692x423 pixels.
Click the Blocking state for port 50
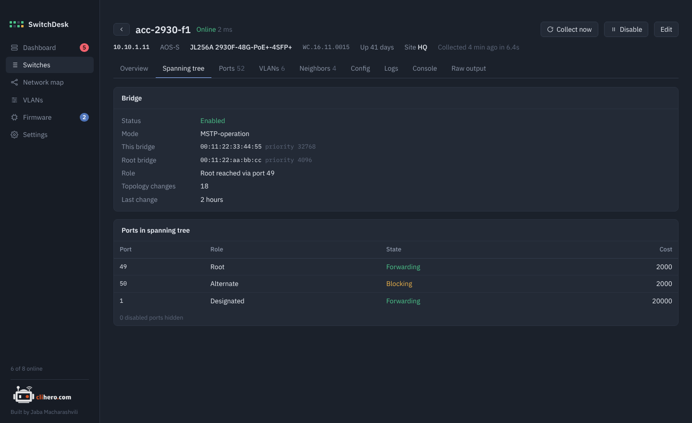point(399,284)
